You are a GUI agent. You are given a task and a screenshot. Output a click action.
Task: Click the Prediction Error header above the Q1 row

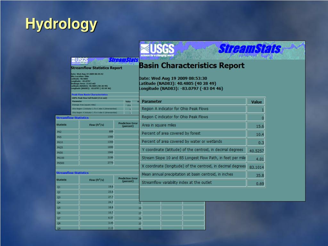click(128, 180)
